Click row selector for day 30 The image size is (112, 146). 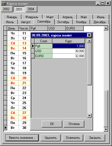pyautogui.click(x=5, y=128)
